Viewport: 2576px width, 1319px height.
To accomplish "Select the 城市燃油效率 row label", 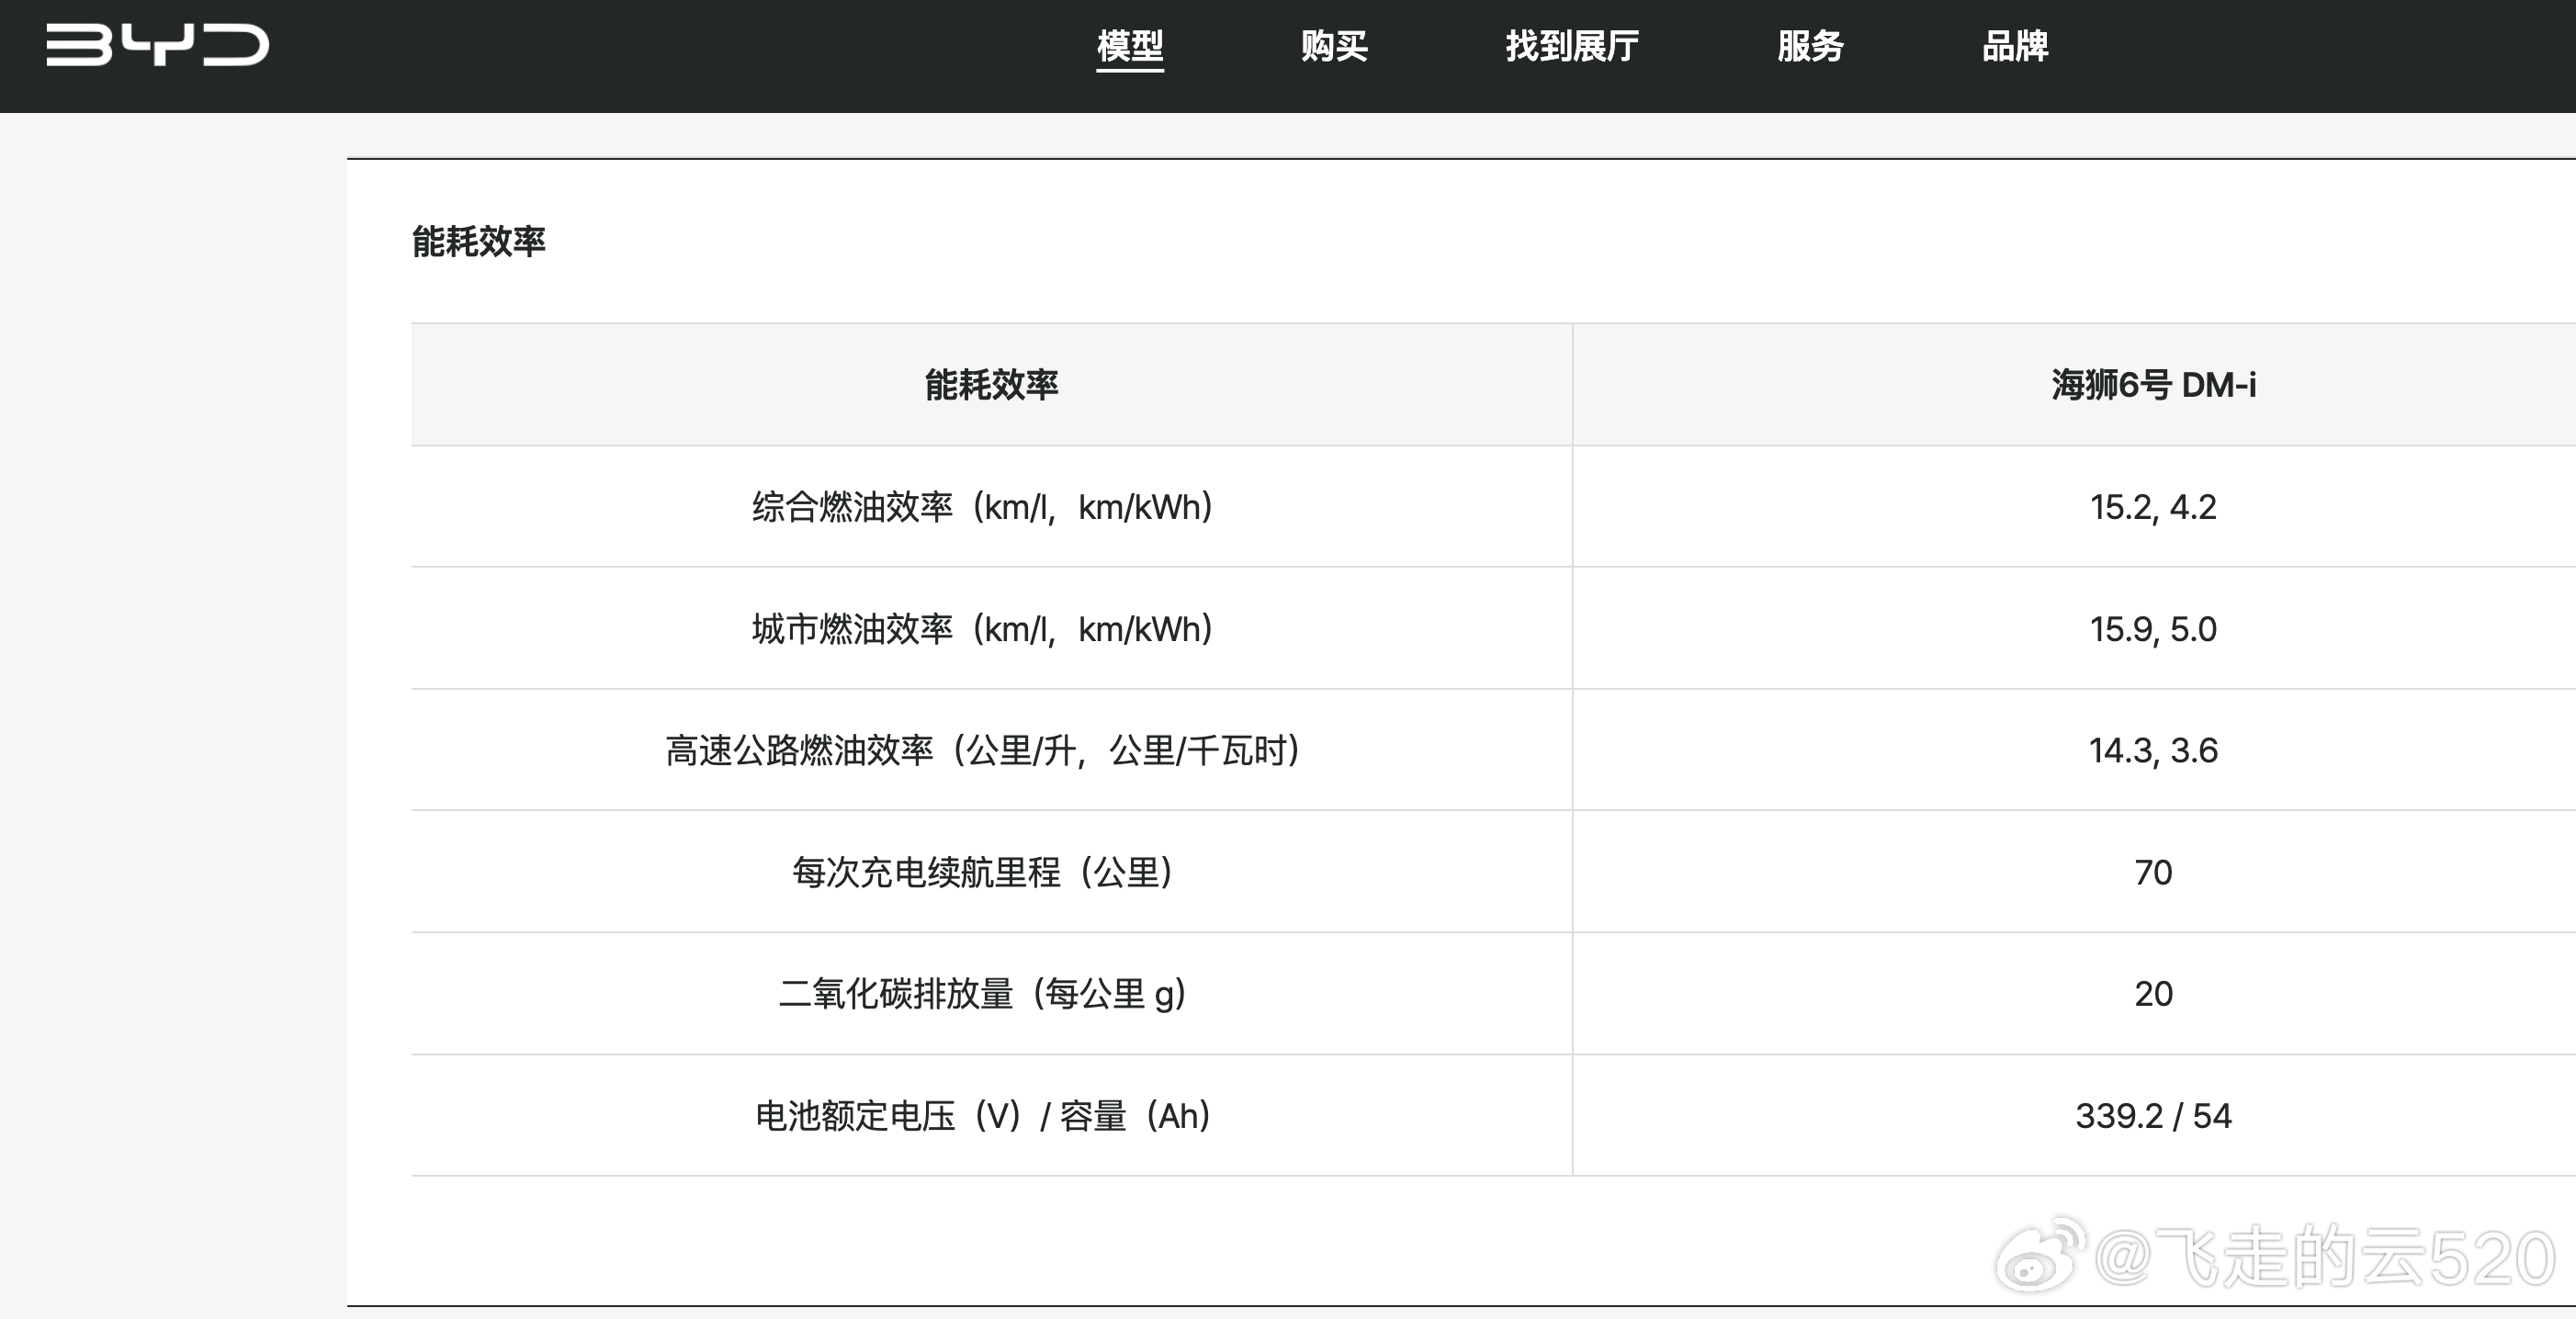I will [x=983, y=629].
